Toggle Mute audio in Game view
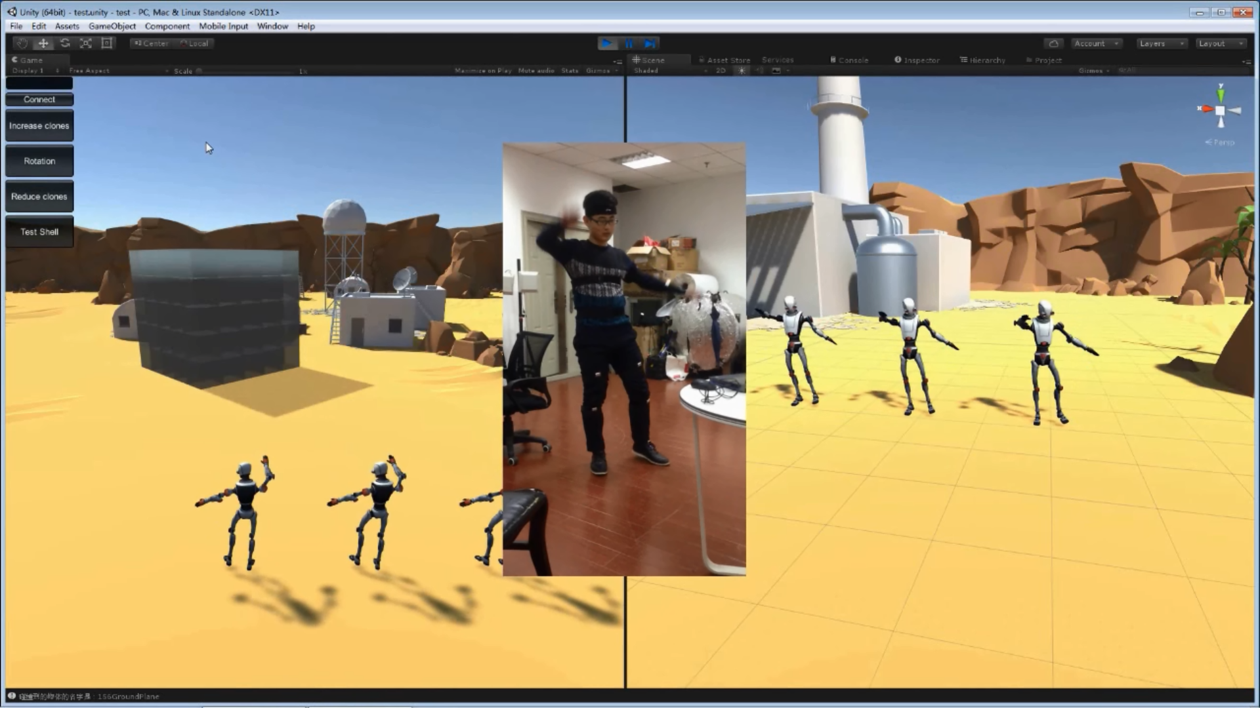This screenshot has width=1260, height=708. click(x=536, y=71)
